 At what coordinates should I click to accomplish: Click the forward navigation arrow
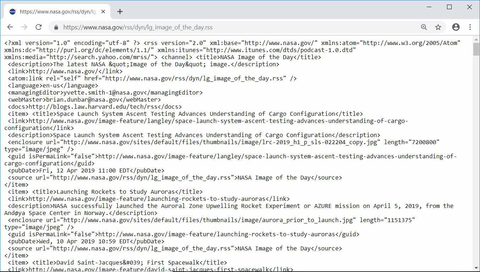click(x=24, y=27)
